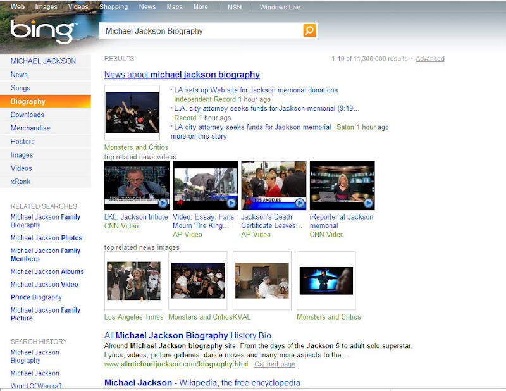This screenshot has height=391, width=506.
Task: Select Songs in the left sidebar
Action: coord(20,88)
